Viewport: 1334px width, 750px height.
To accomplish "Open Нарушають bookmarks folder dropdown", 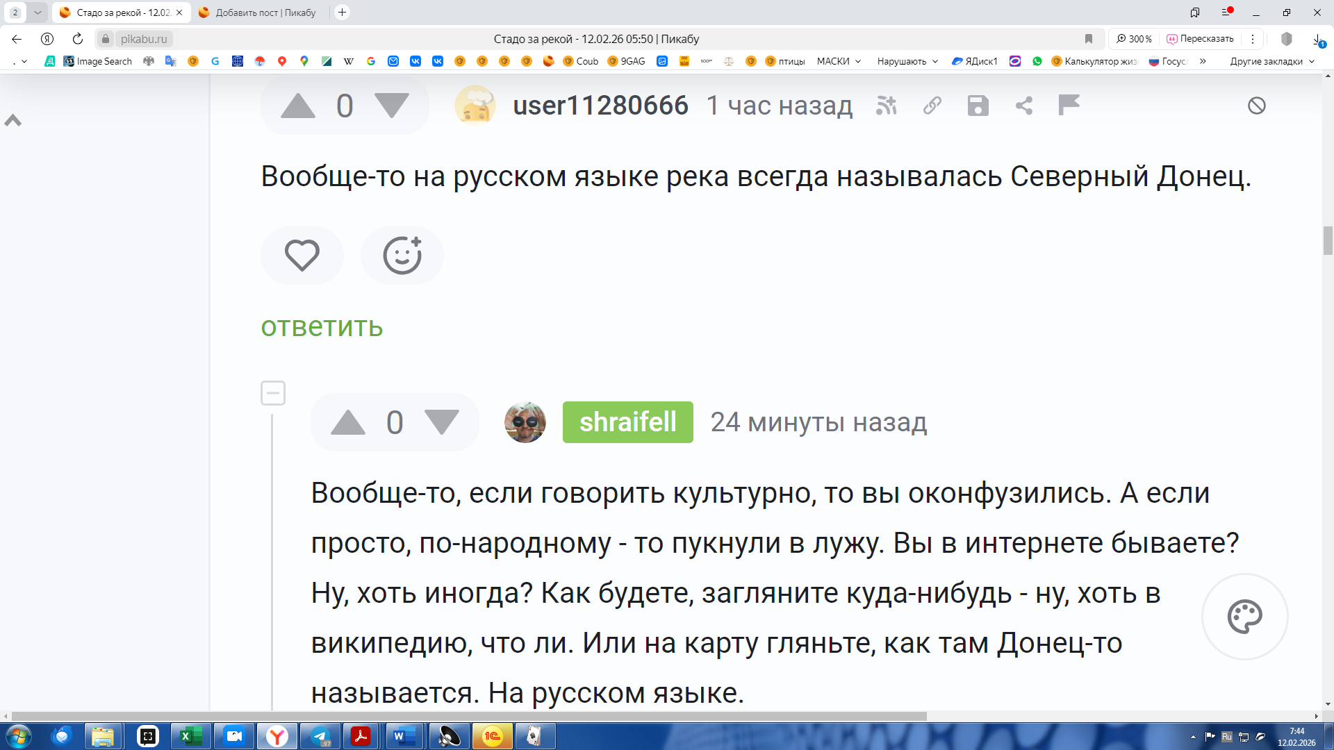I will click(x=907, y=61).
